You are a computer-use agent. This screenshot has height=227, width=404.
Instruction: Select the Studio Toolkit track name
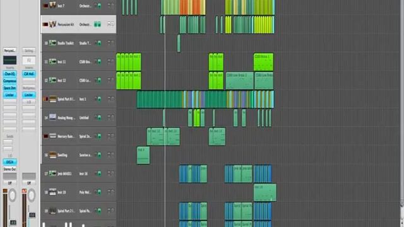66,43
